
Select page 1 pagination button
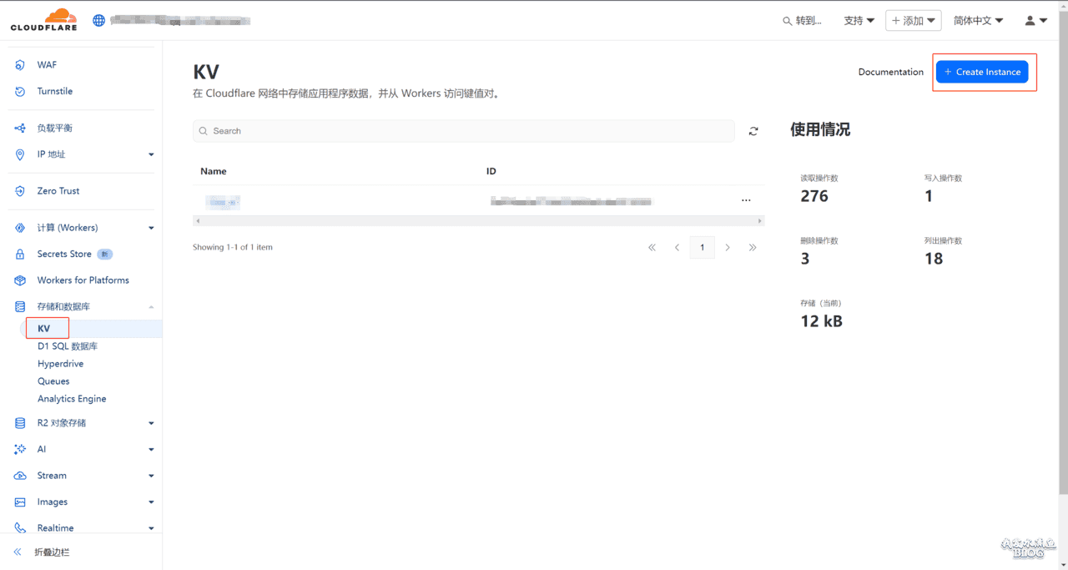[703, 248]
